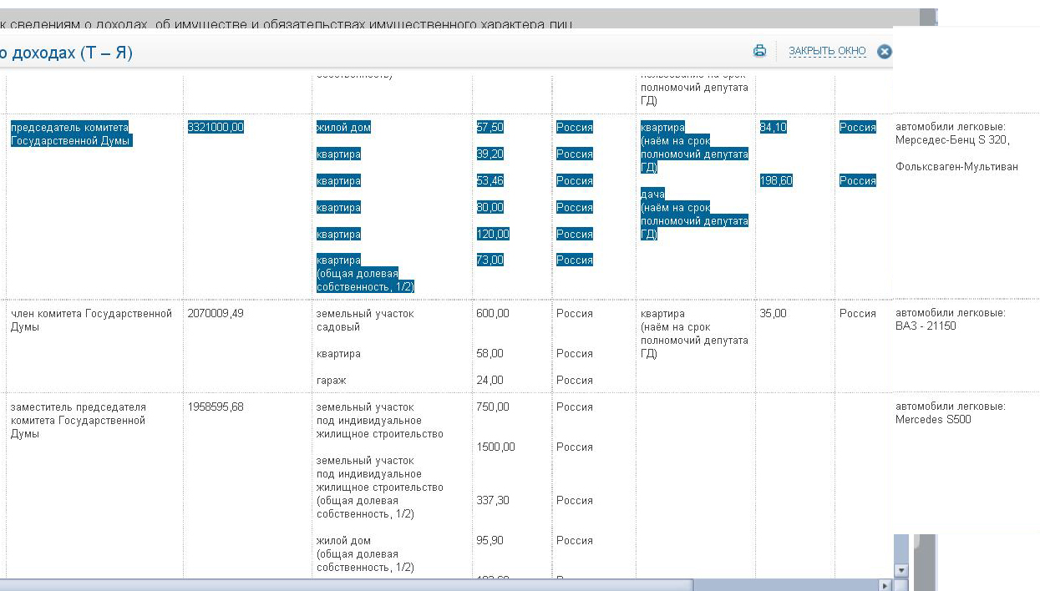
Task: Click the horizontal scrollbar thumb at the bottom
Action: pyautogui.click(x=347, y=585)
